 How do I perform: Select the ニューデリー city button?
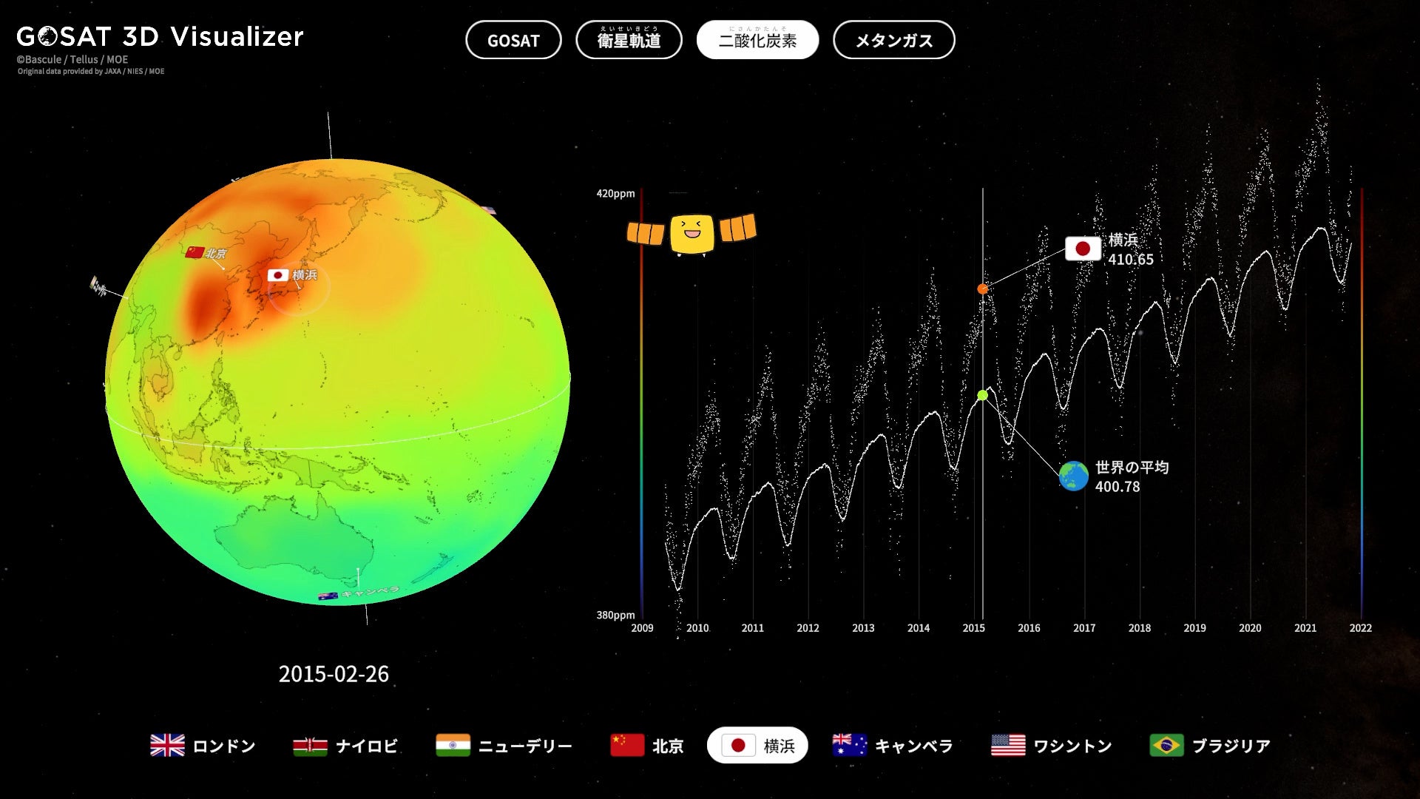(x=504, y=746)
